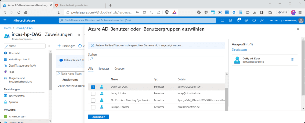Screen dimensions: 305x123
Task: Check On-Premises Directory Synchronization checkbox
Action: (x=93, y=100)
